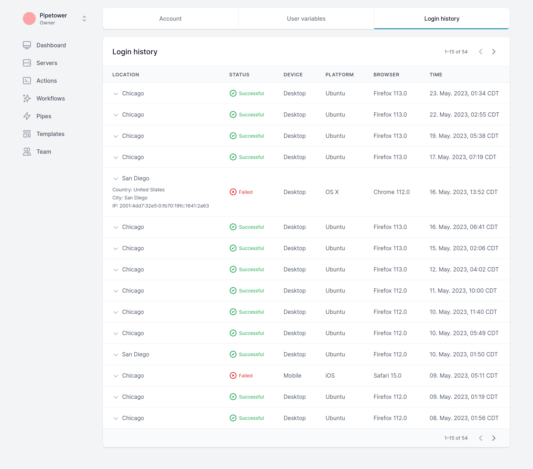Viewport: 533px width, 469px height.
Task: Expand the Chicago row from 17. May 07:19
Action: click(116, 157)
